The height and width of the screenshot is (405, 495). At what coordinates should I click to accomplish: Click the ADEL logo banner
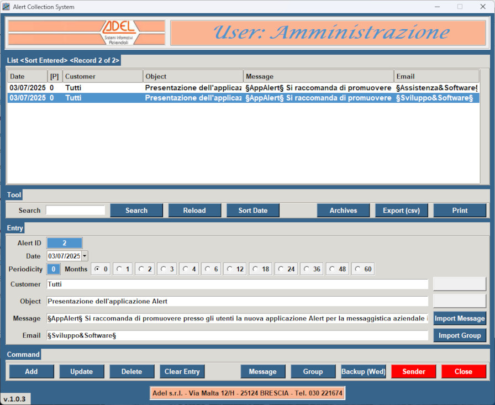(86, 33)
